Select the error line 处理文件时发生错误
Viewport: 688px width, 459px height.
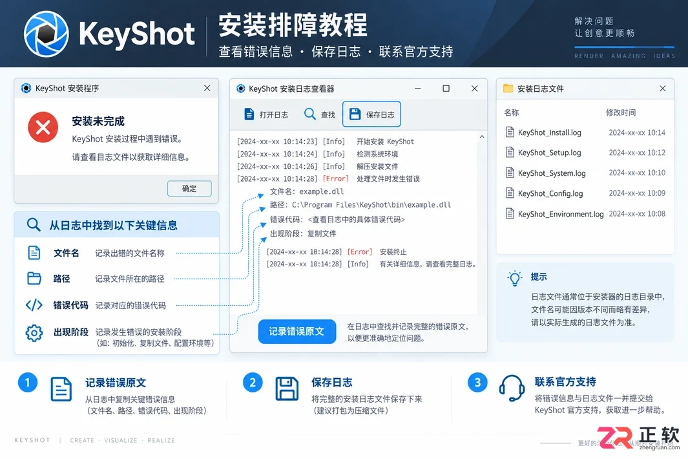(328, 179)
